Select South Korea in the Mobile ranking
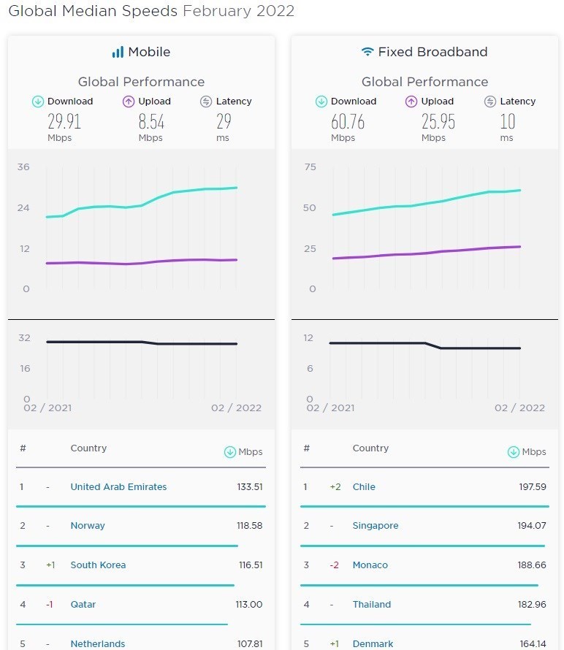564x650 pixels. (x=98, y=565)
